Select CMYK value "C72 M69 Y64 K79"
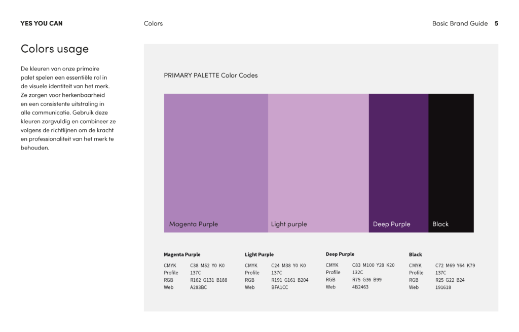This screenshot has height=332, width=519. coord(455,266)
